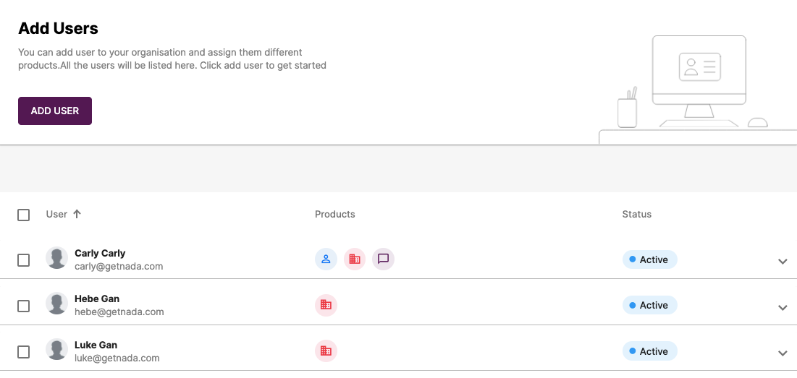Click the Products column header
Image resolution: width=797 pixels, height=378 pixels.
tap(335, 214)
